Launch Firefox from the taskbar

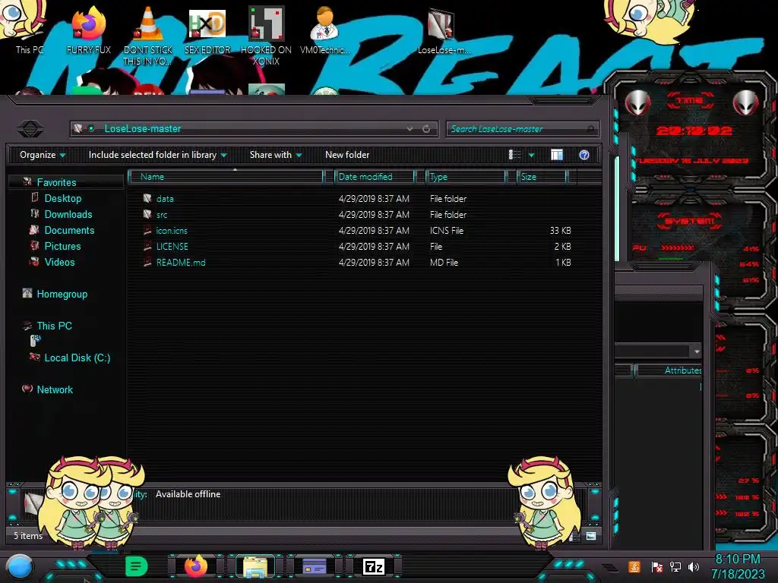pyautogui.click(x=196, y=566)
